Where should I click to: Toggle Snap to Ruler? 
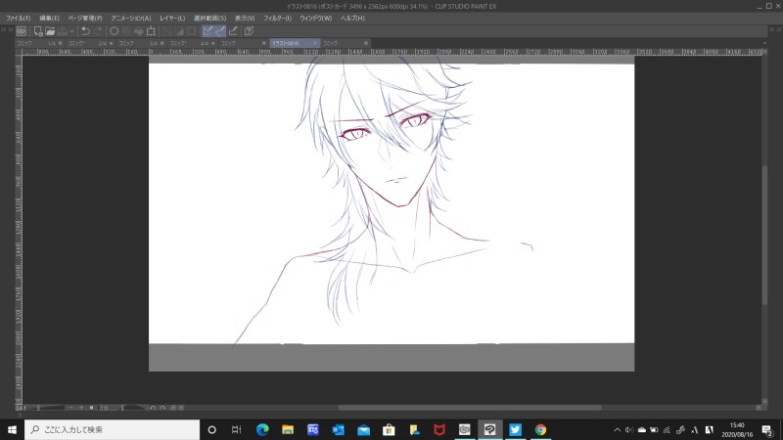point(207,31)
